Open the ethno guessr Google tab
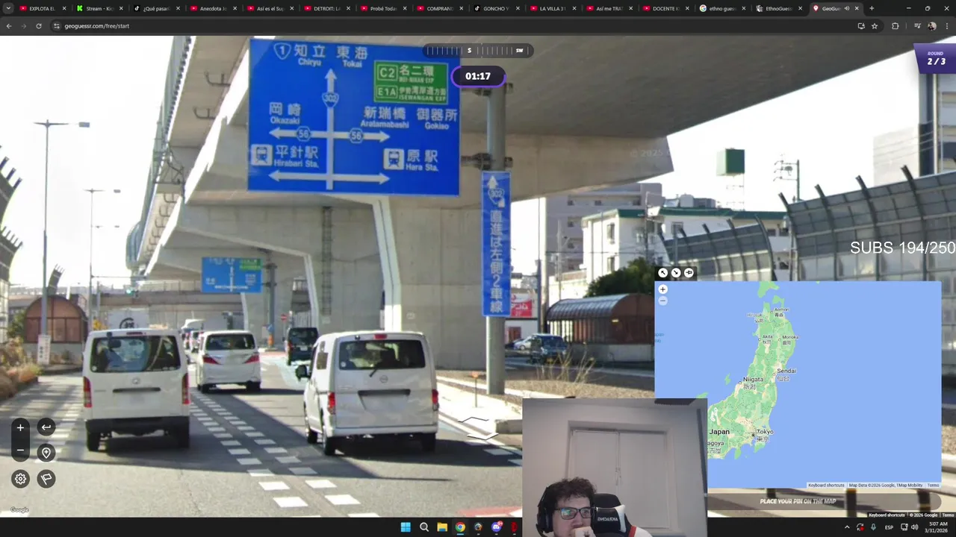 tap(721, 8)
